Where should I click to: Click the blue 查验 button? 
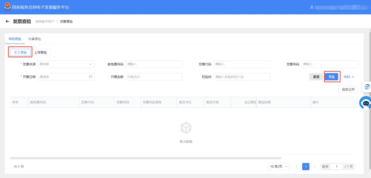tap(331, 77)
